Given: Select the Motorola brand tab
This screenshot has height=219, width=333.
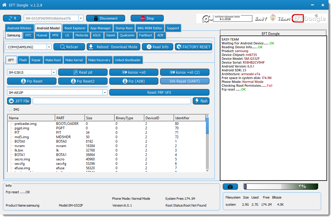Looking at the screenshot, I should coord(82,35).
